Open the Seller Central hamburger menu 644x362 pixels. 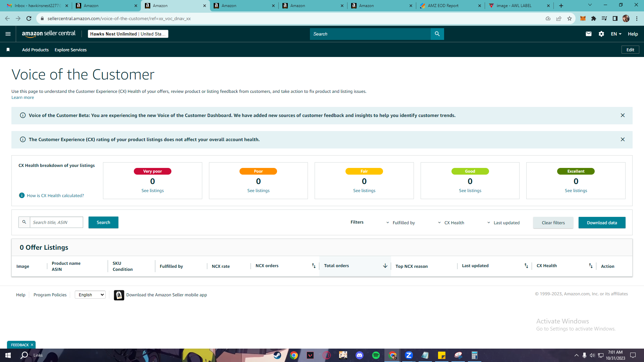pos(8,34)
